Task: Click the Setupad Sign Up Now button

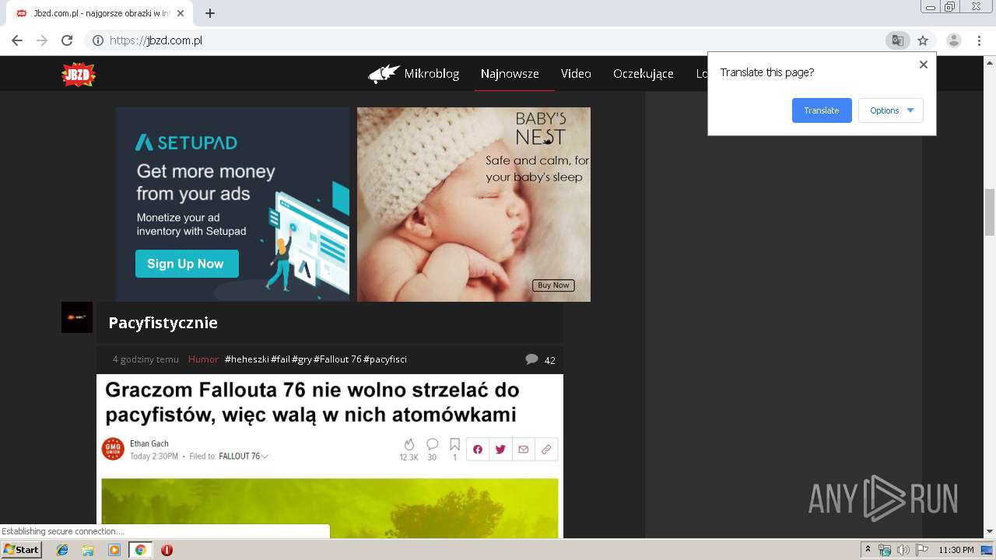Action: click(187, 264)
